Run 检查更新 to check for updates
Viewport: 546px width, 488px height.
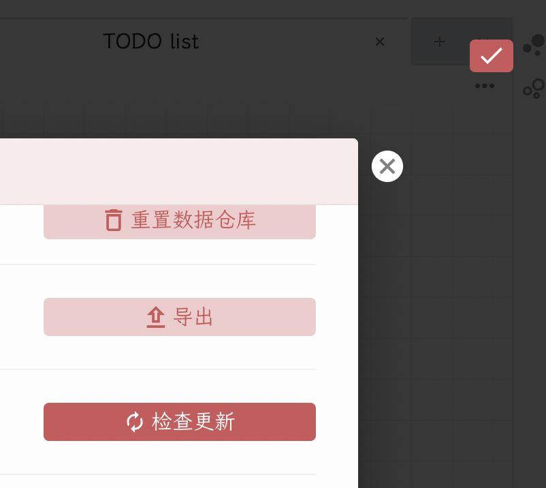coord(179,421)
